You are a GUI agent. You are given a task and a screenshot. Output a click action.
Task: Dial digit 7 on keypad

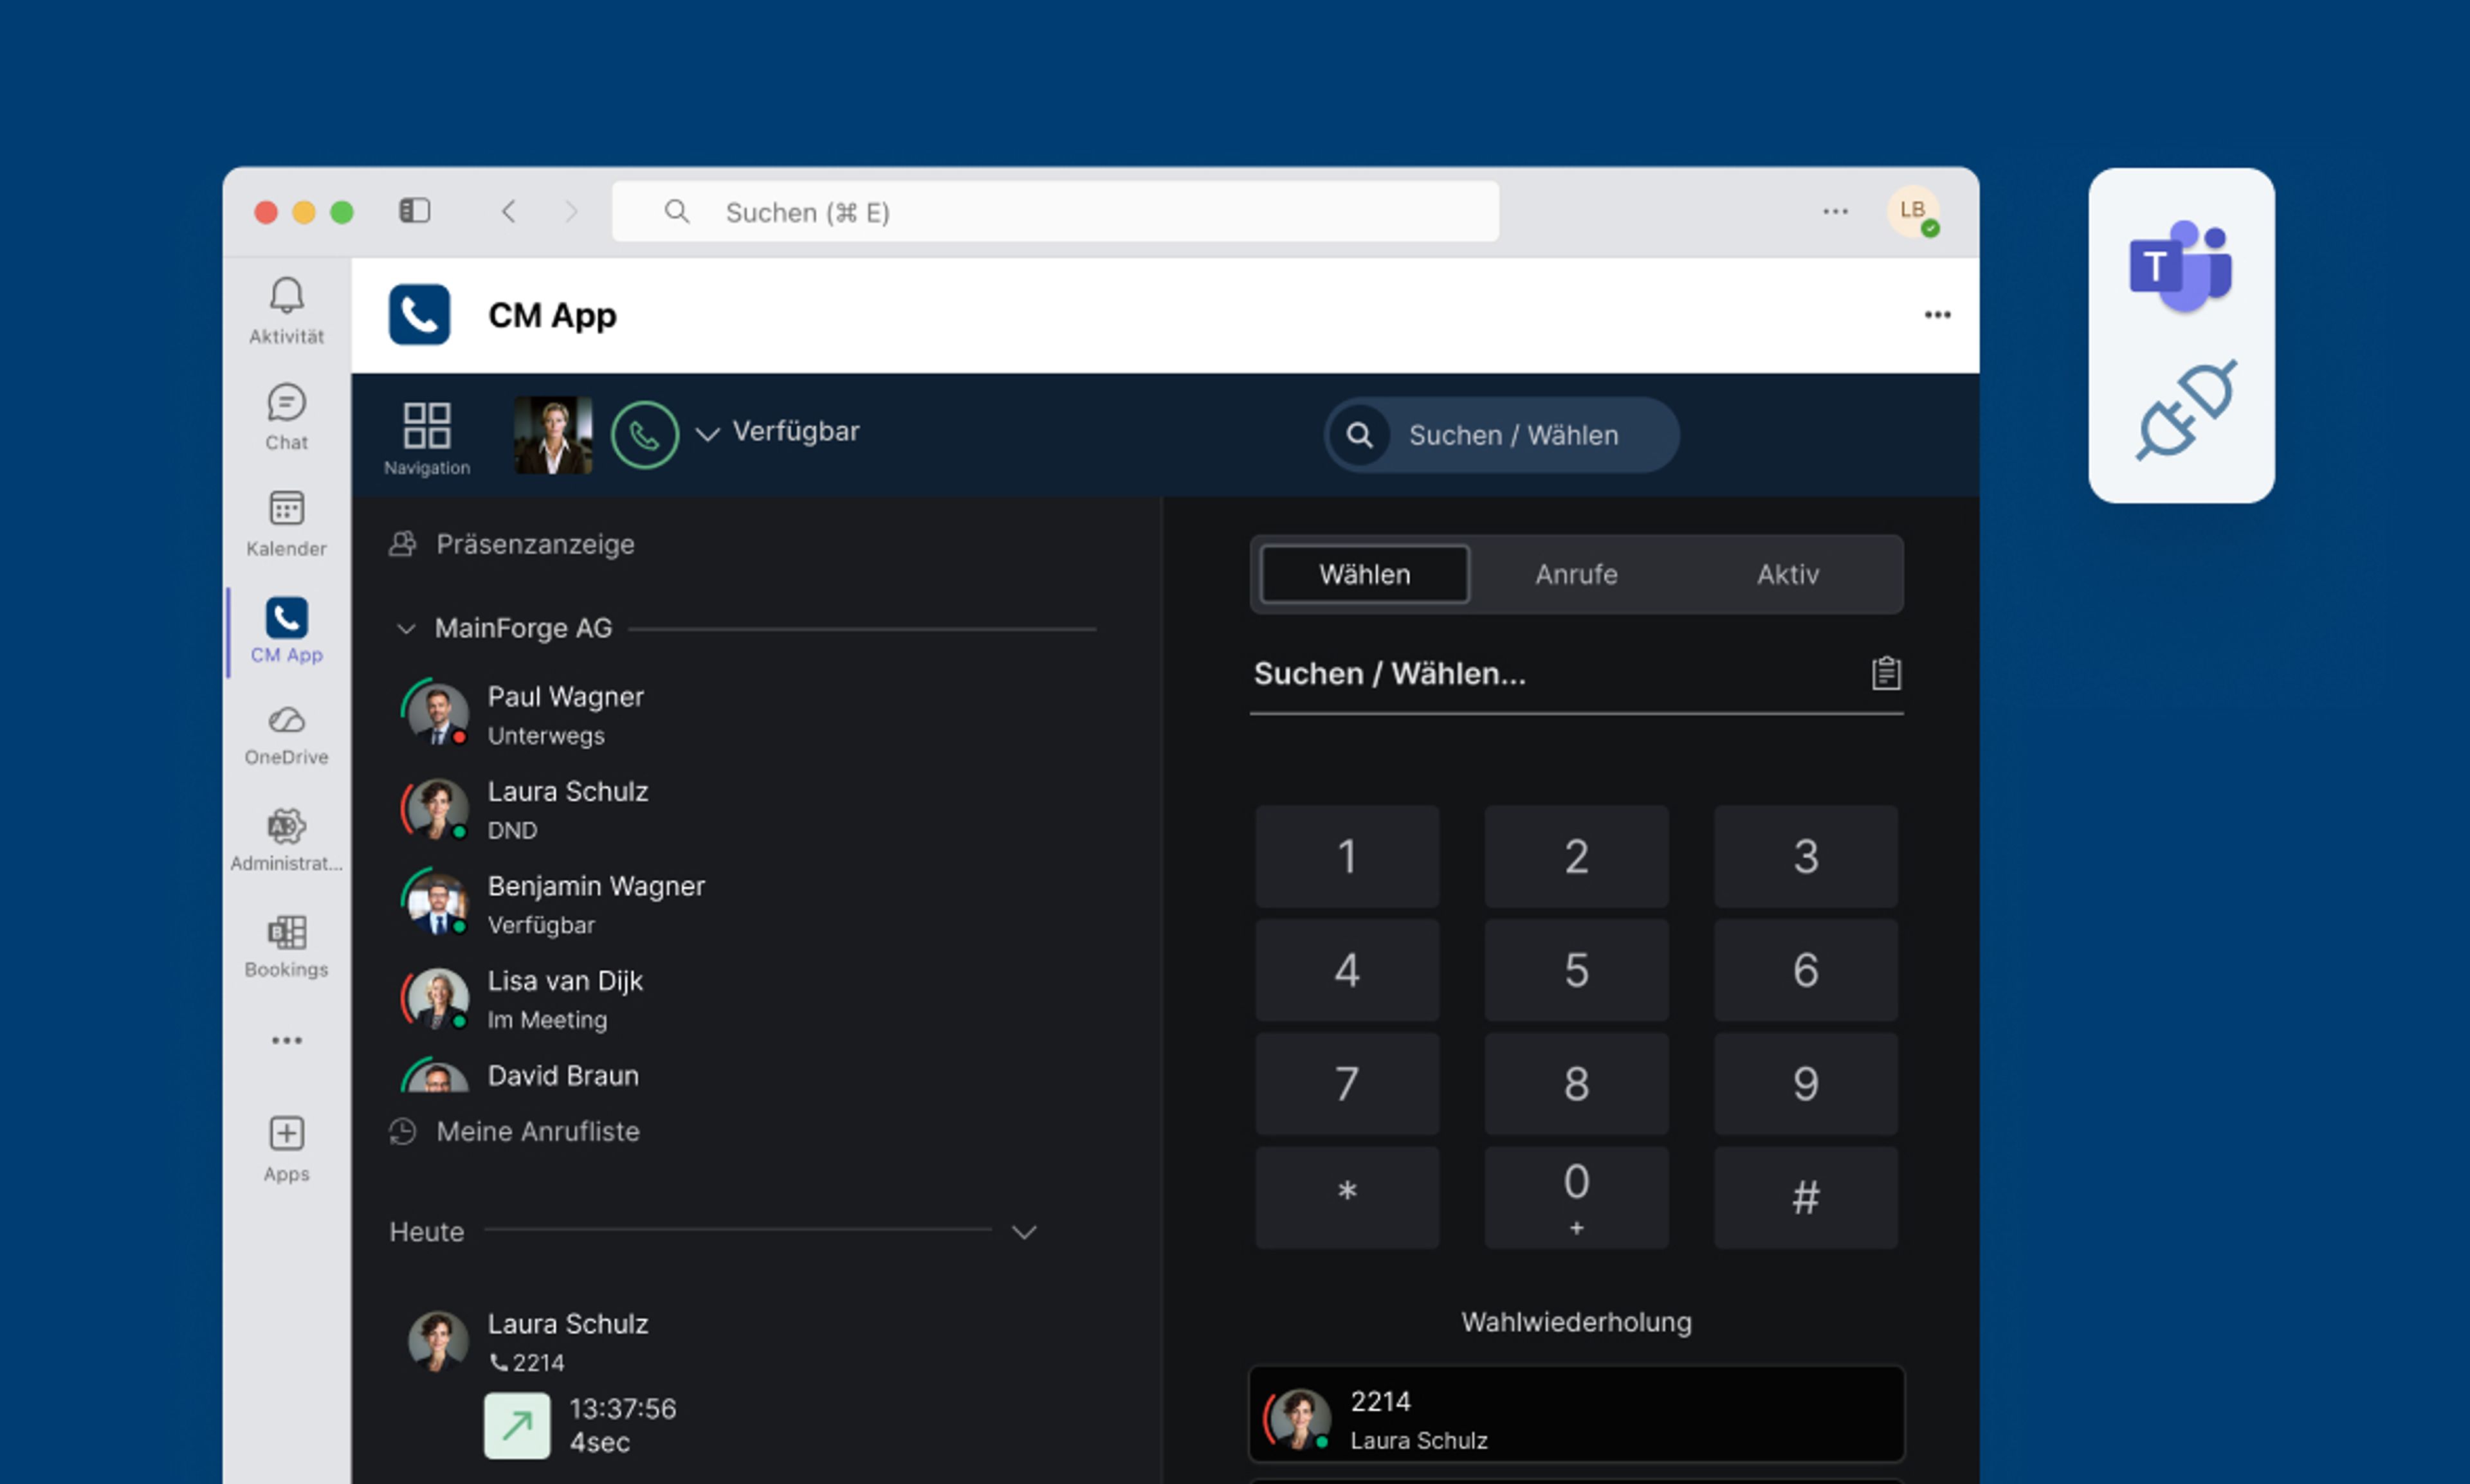(1346, 1084)
